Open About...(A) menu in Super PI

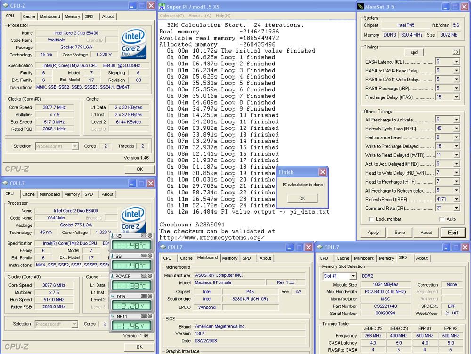[200, 16]
